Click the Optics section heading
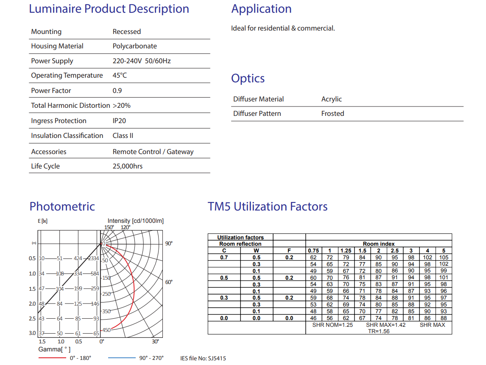The width and height of the screenshot is (486, 365). (248, 79)
